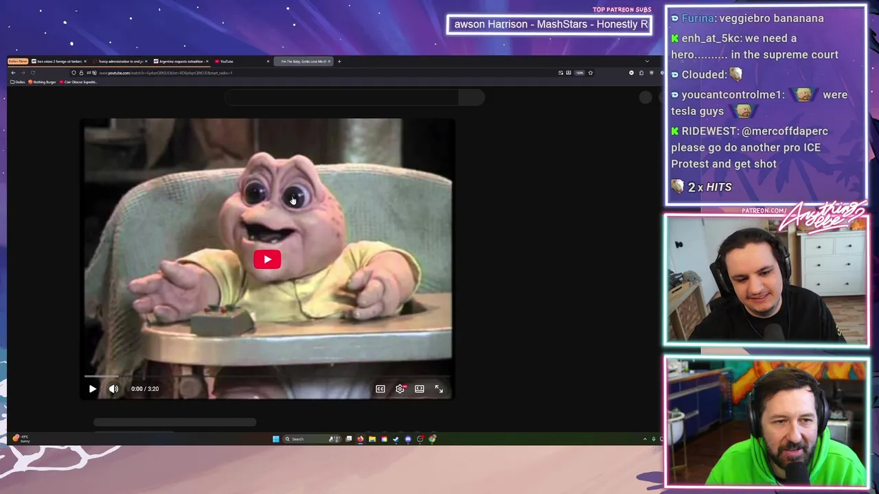
Task: Open the Windows Start menu
Action: (276, 439)
